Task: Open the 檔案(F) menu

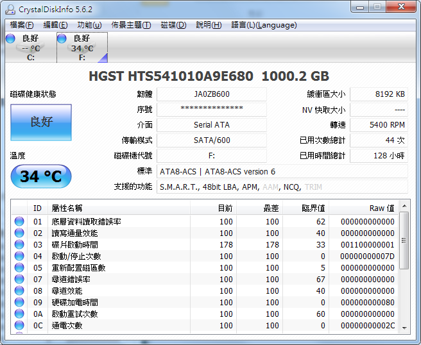Action: (x=22, y=25)
